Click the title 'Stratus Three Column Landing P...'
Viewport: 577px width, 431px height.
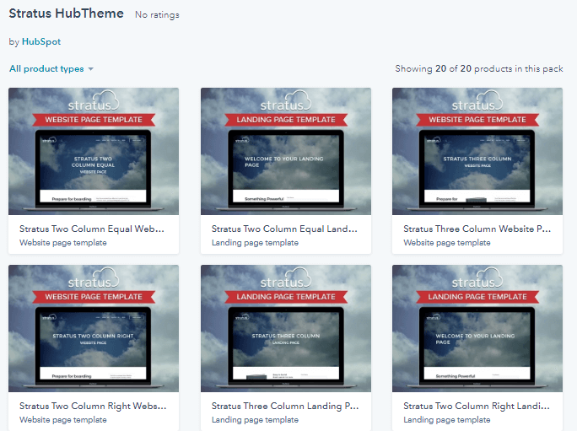pos(285,406)
